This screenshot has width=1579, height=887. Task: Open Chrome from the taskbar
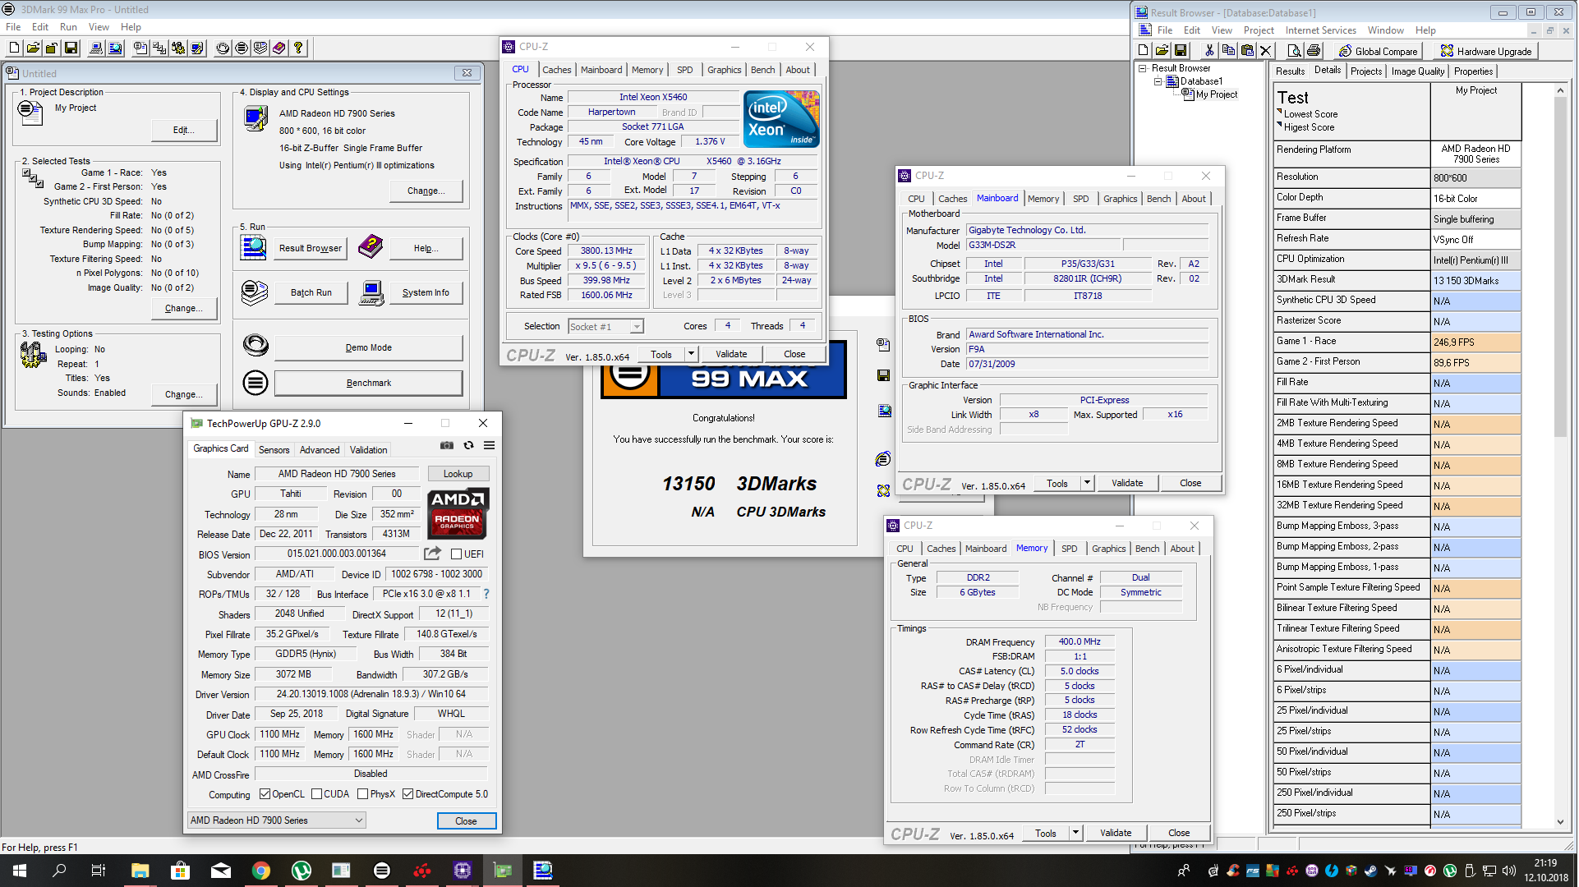[260, 871]
